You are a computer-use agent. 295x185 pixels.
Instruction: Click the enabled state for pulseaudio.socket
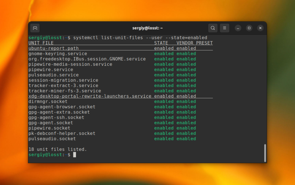point(164,139)
